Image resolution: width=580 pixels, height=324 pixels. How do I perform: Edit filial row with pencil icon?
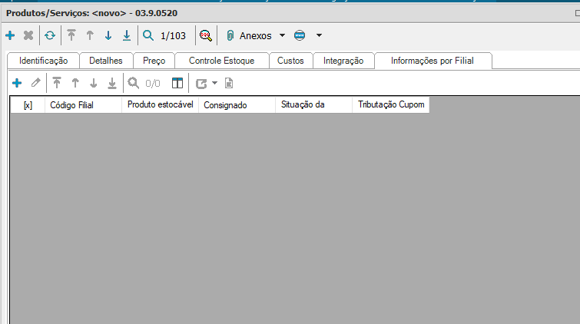coord(36,83)
